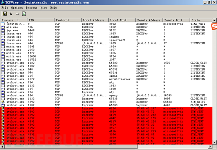Toggle the resolve addresses 'A' icon
217x150 pixels.
(x=11, y=14)
